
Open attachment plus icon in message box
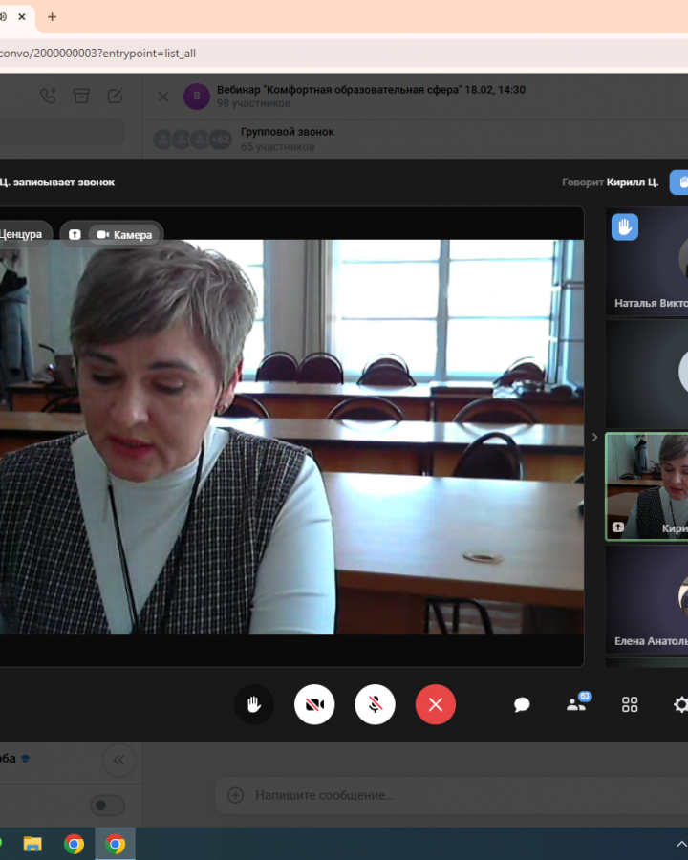(235, 795)
